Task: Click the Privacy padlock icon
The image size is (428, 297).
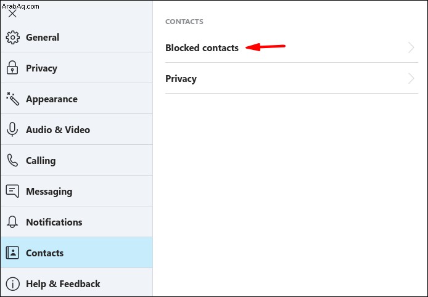Action: tap(12, 68)
